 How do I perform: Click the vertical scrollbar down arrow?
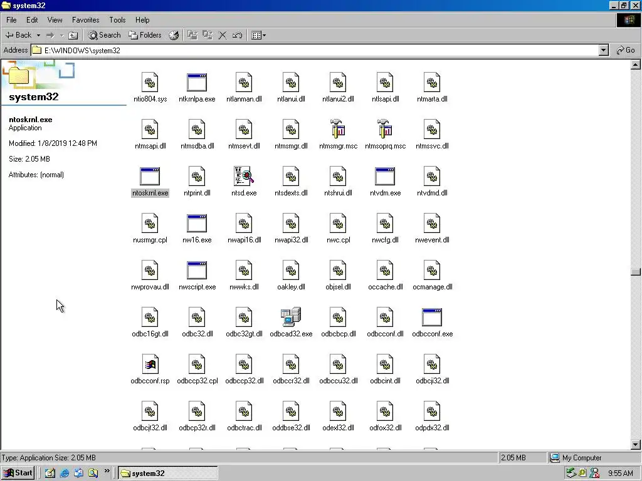point(636,445)
